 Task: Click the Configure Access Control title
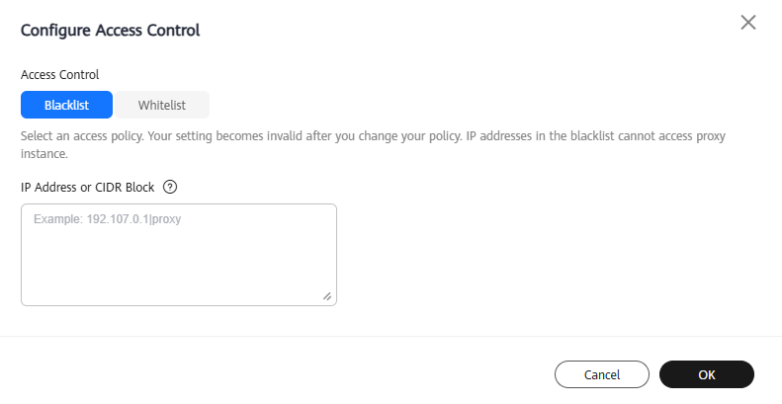click(x=110, y=31)
